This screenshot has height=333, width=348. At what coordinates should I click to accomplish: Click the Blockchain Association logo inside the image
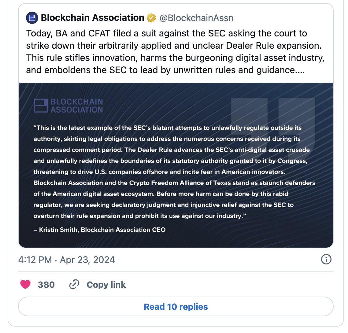41,106
